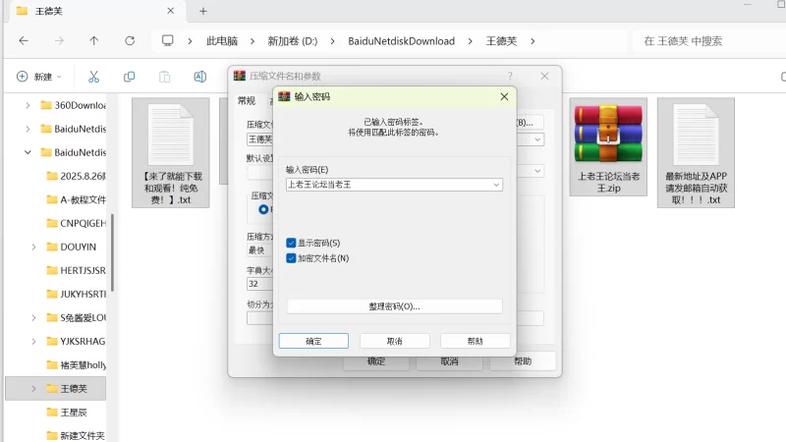Click the WinRAR icon in 输入密码 title bar

click(x=284, y=96)
